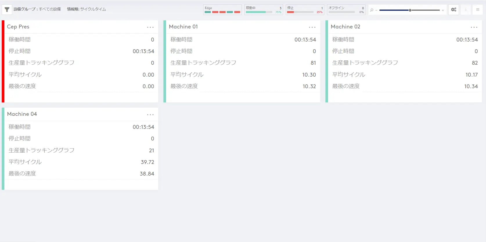Image resolution: width=486 pixels, height=242 pixels.
Task: Open Machine 01 card options ellipsis
Action: (x=312, y=27)
